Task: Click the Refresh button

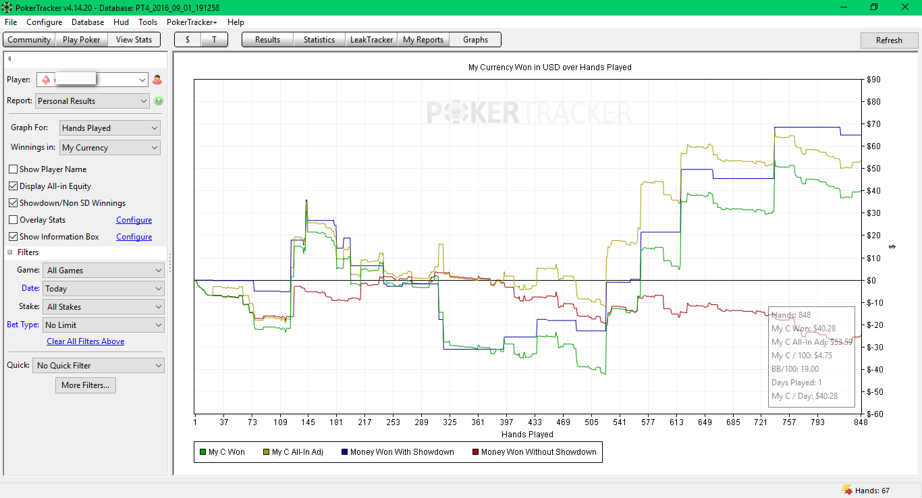Action: pyautogui.click(x=889, y=40)
